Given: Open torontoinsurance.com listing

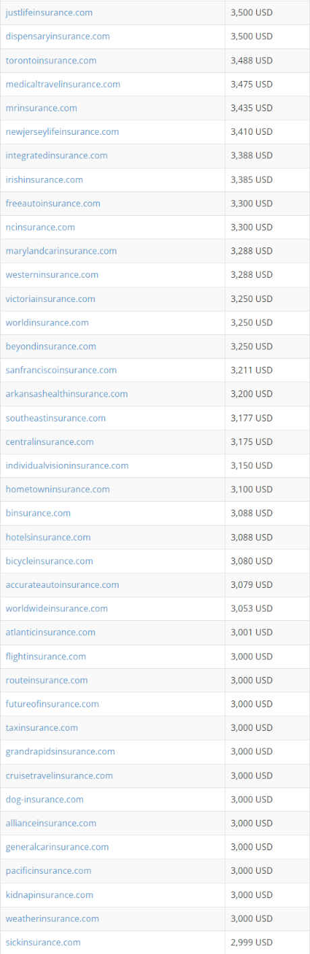Looking at the screenshot, I should [51, 61].
